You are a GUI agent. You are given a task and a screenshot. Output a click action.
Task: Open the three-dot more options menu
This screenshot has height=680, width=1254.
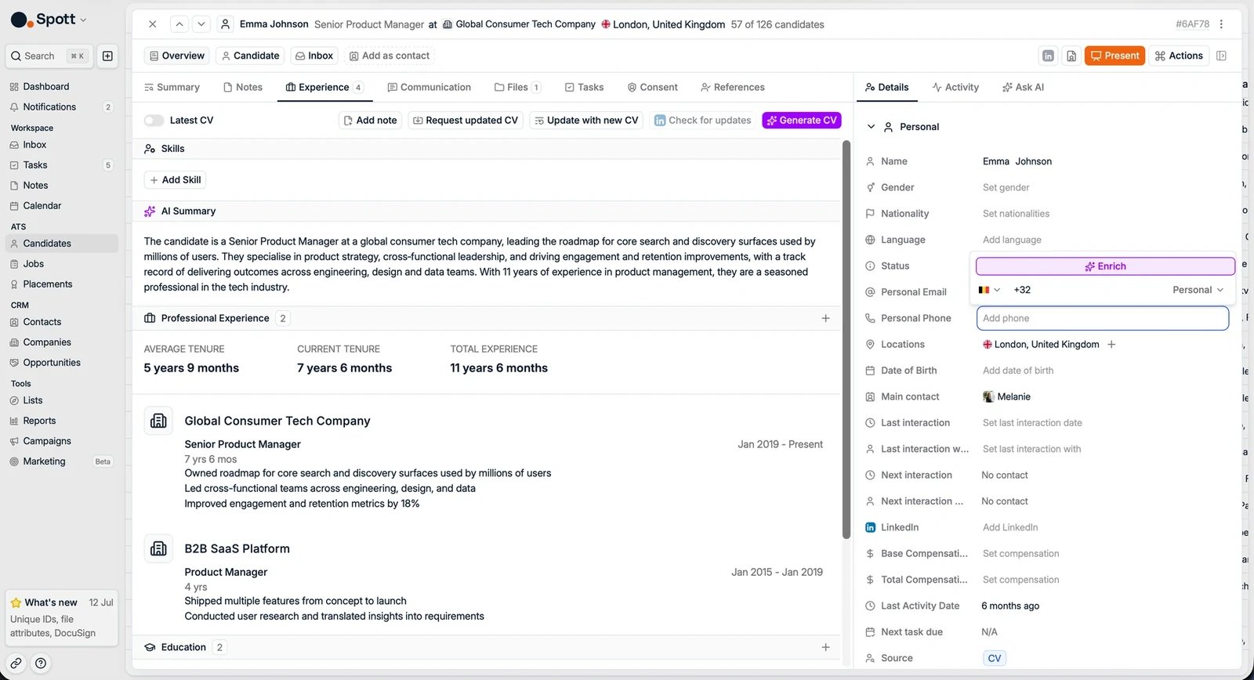pyautogui.click(x=1221, y=24)
